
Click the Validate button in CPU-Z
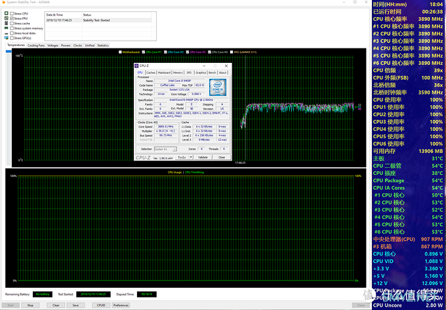203,157
